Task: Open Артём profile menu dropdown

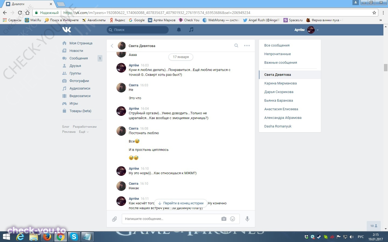Action: click(307, 30)
